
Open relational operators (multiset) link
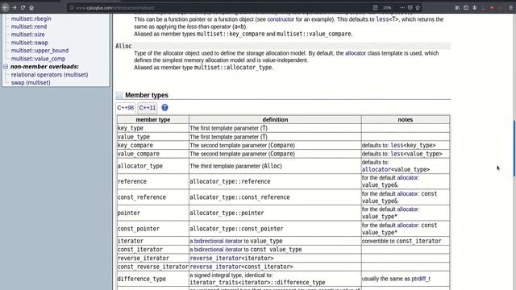pos(49,75)
